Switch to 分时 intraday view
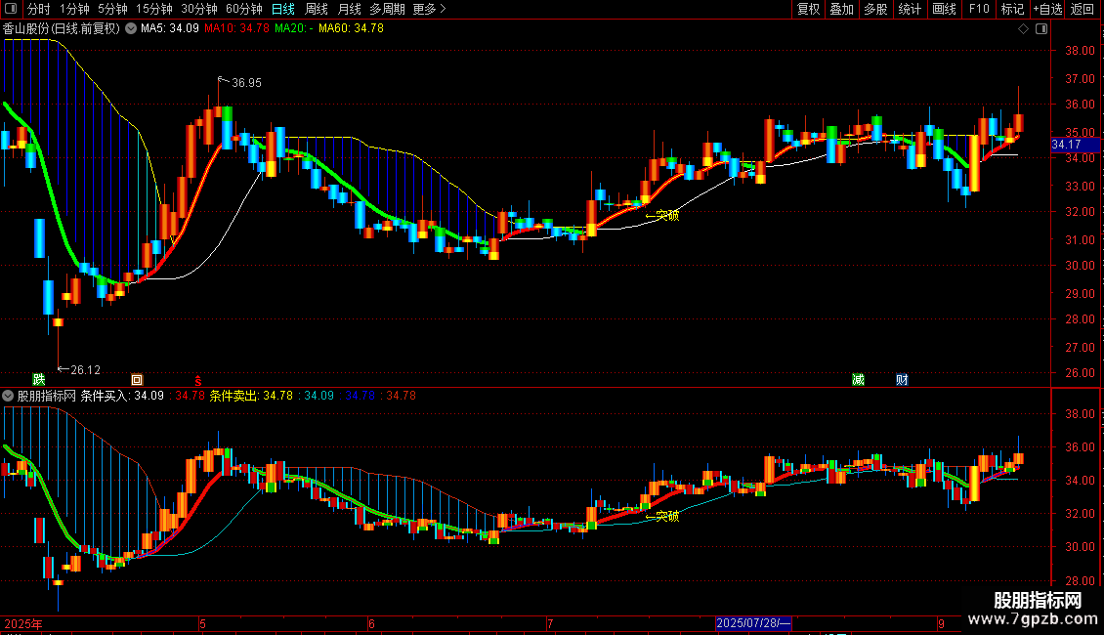 pyautogui.click(x=39, y=9)
